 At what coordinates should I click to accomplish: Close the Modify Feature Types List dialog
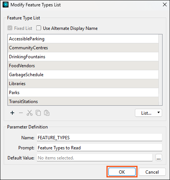165,4
